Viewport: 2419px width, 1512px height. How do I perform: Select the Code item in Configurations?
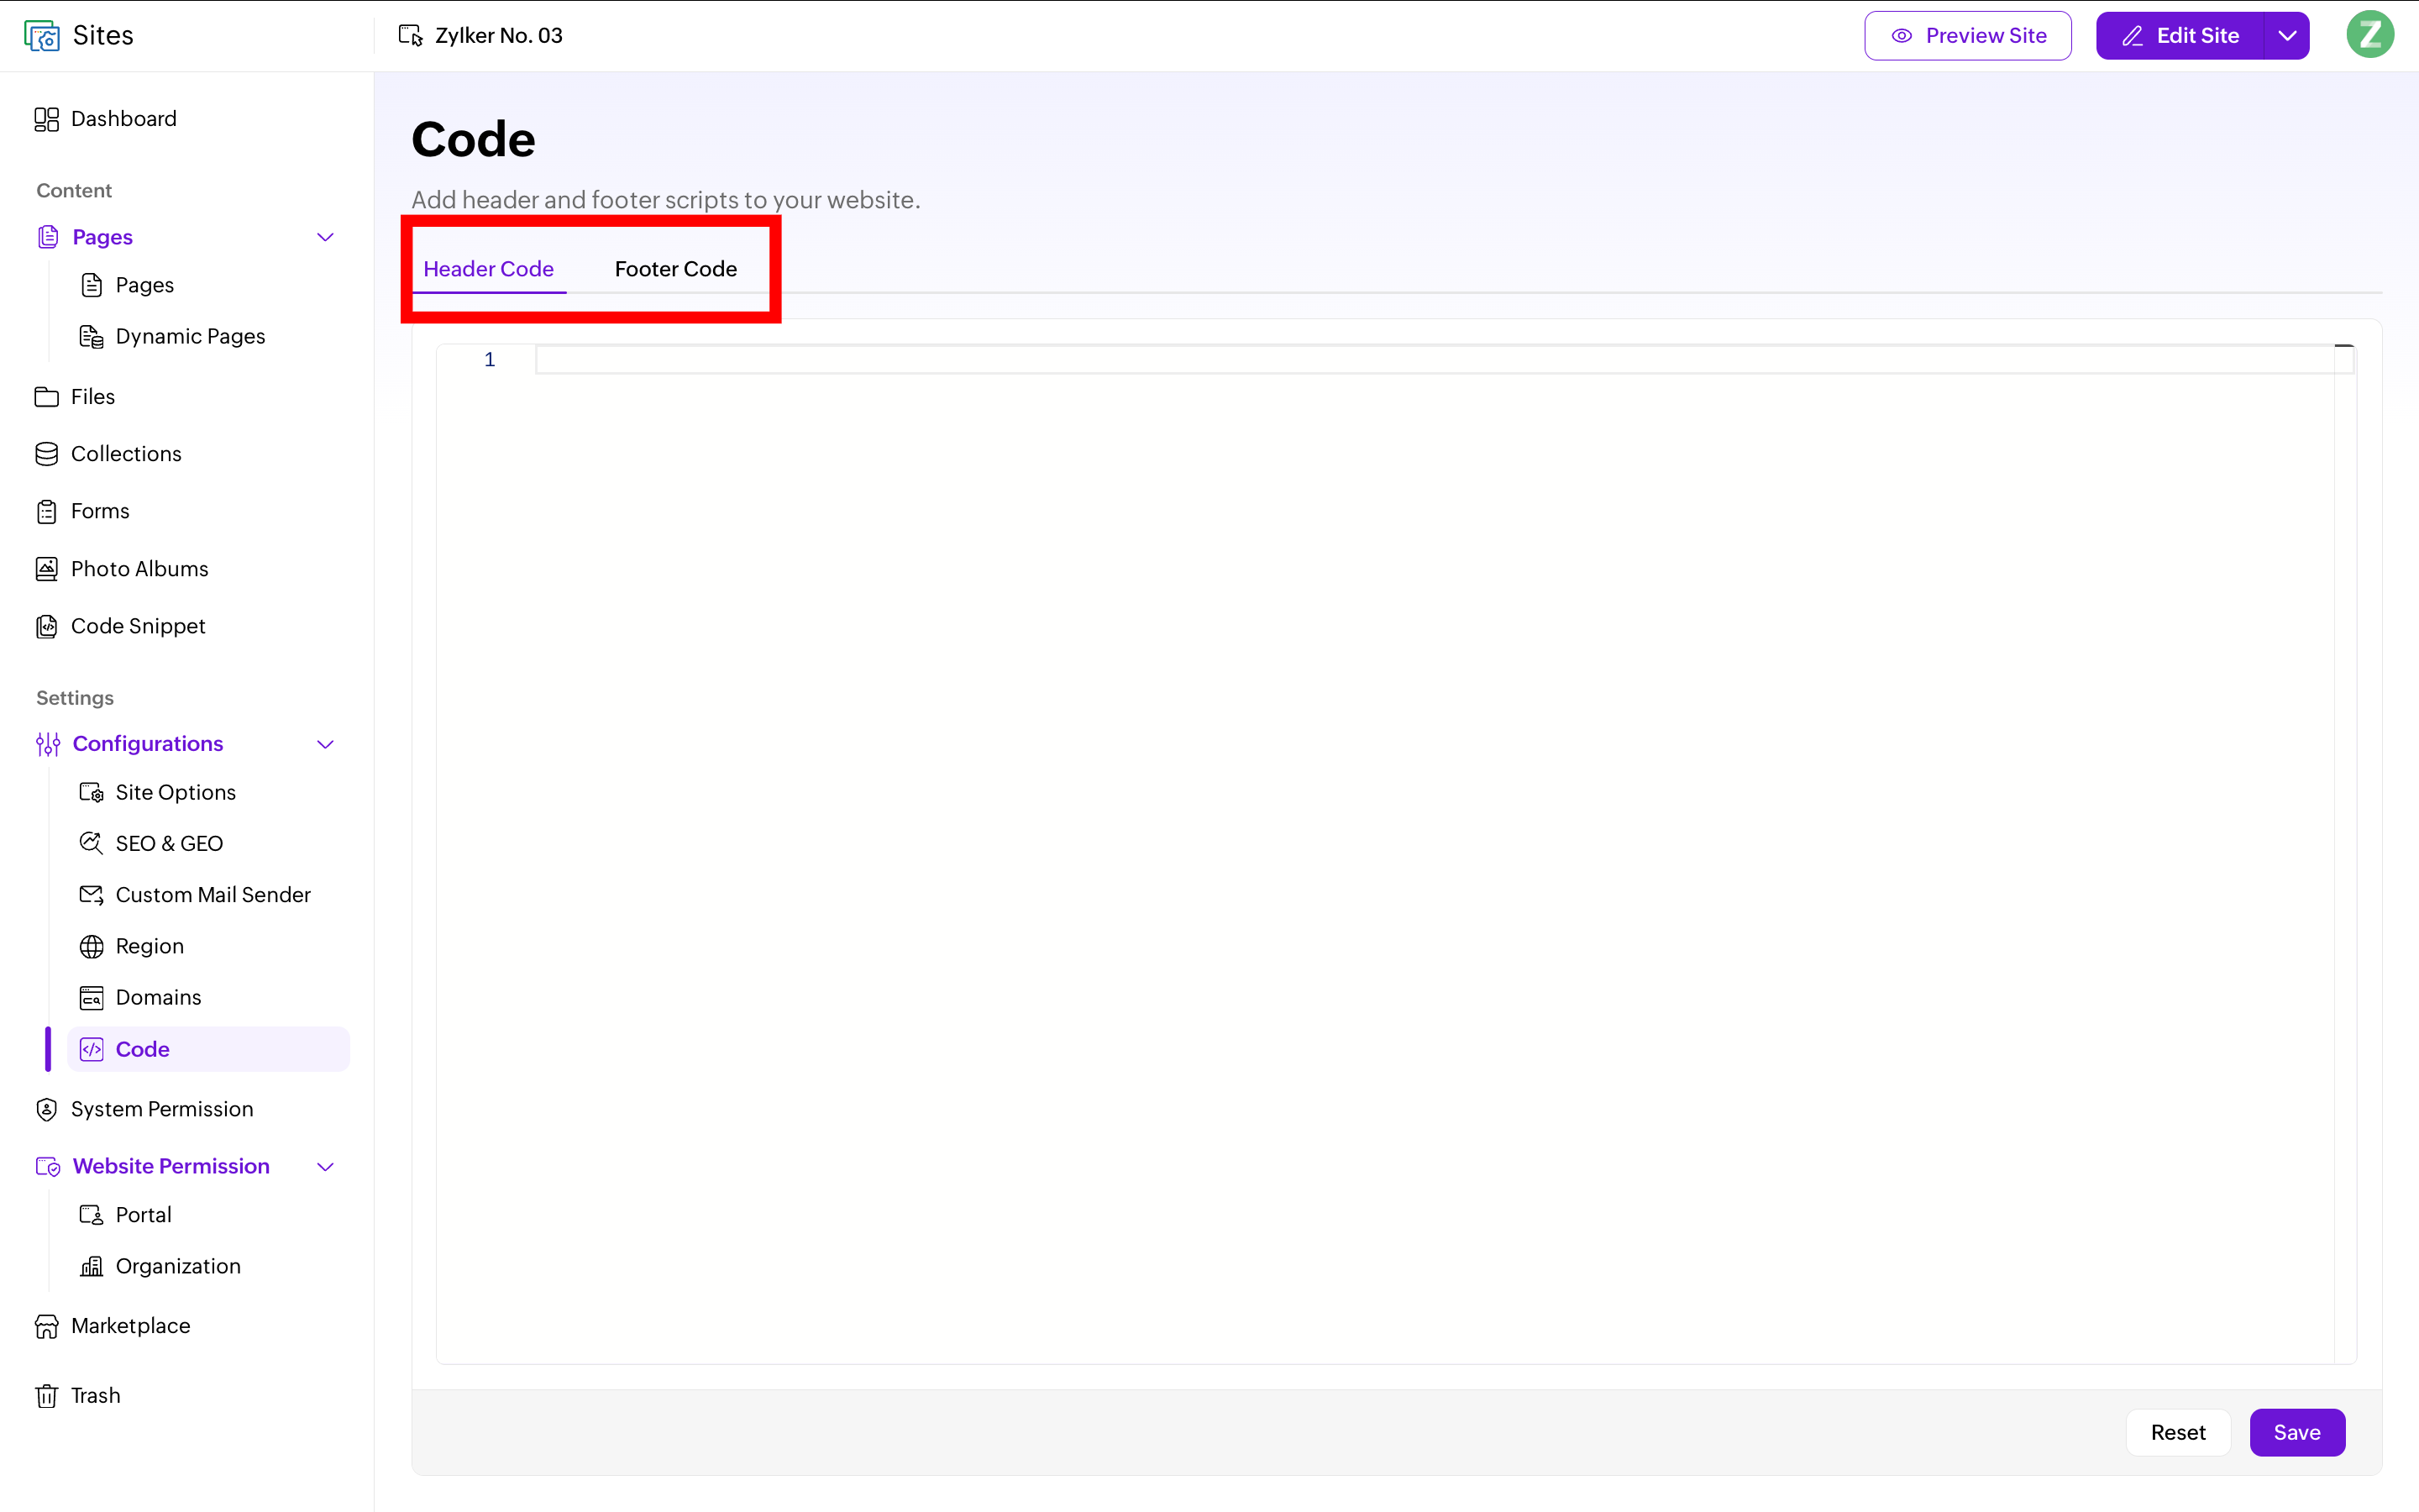pyautogui.click(x=208, y=1049)
